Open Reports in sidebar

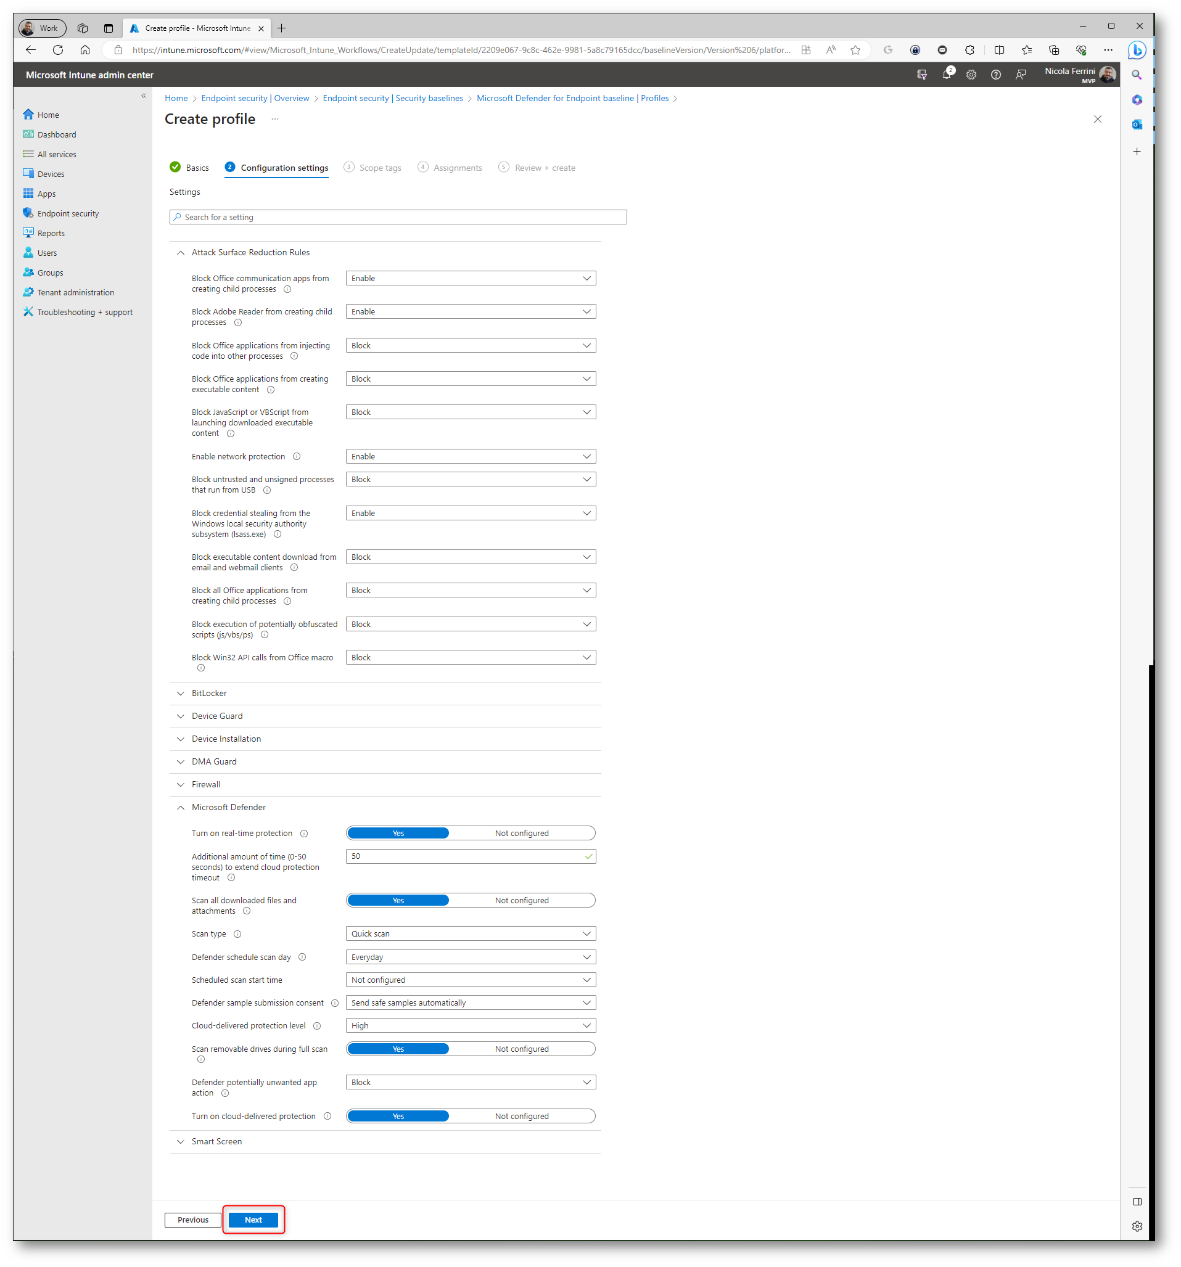coord(51,233)
